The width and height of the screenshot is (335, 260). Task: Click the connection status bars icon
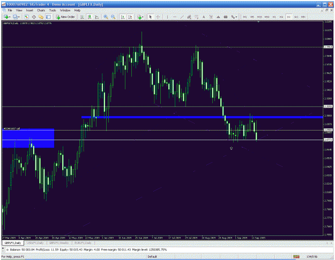coord(296,257)
